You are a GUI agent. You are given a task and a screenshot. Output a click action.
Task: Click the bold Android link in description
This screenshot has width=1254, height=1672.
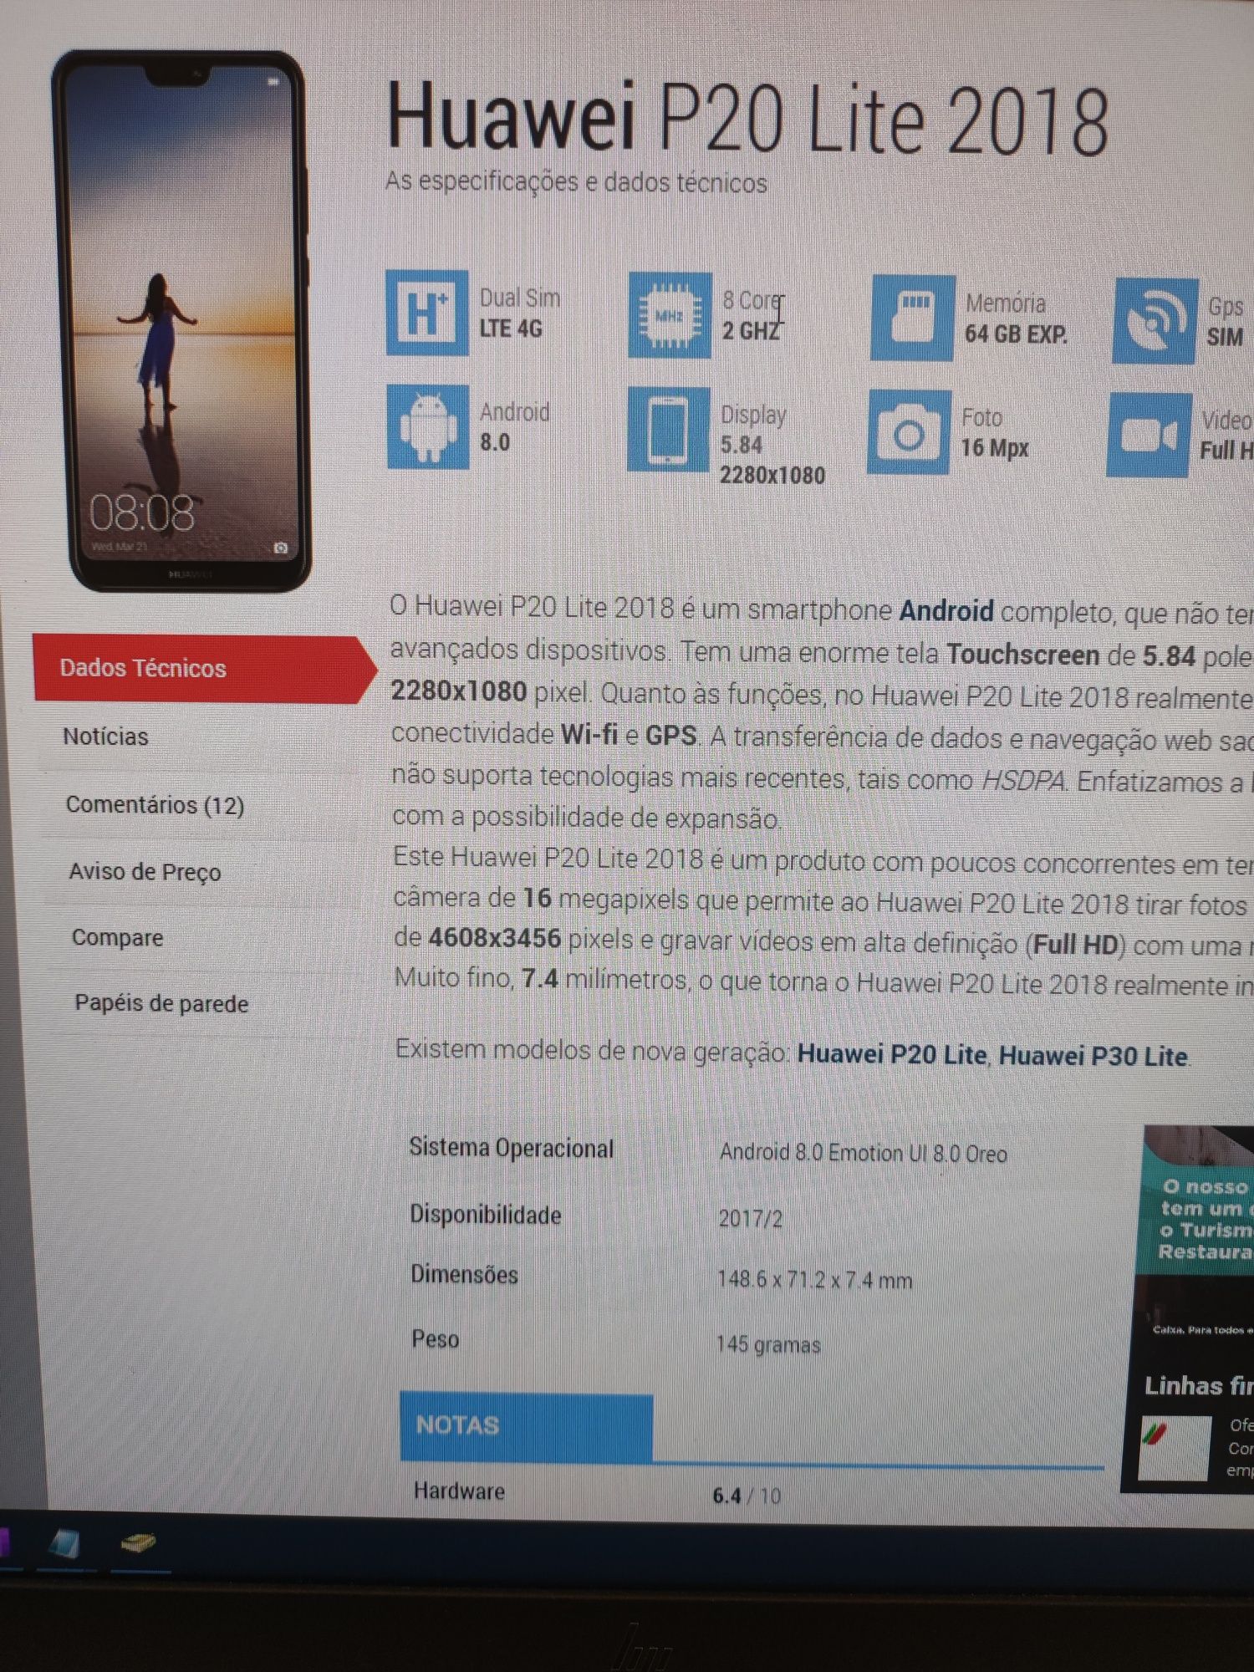(x=946, y=611)
